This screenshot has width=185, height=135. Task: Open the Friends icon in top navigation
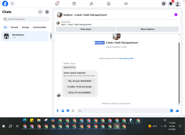pyautogui.click(x=91, y=4)
